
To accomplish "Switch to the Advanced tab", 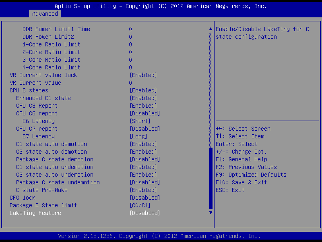I will coord(45,14).
